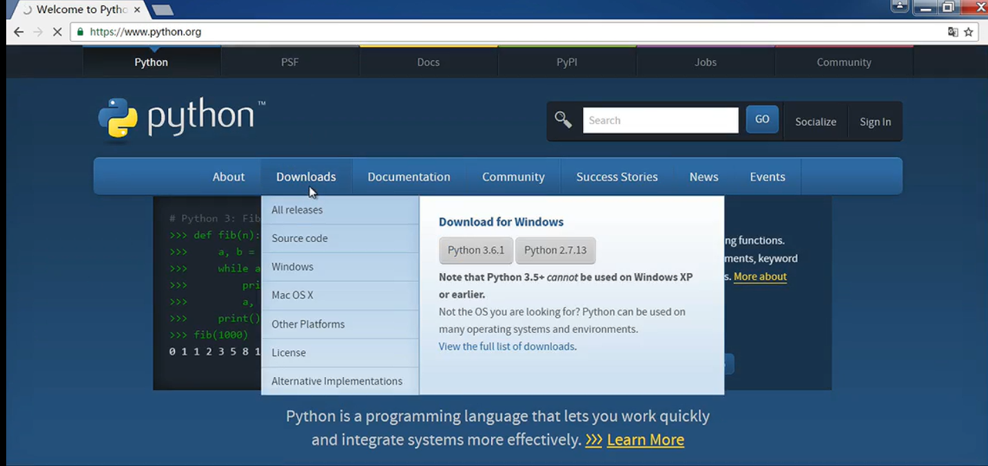Click View the full list of downloads
The image size is (988, 466).
pos(506,346)
